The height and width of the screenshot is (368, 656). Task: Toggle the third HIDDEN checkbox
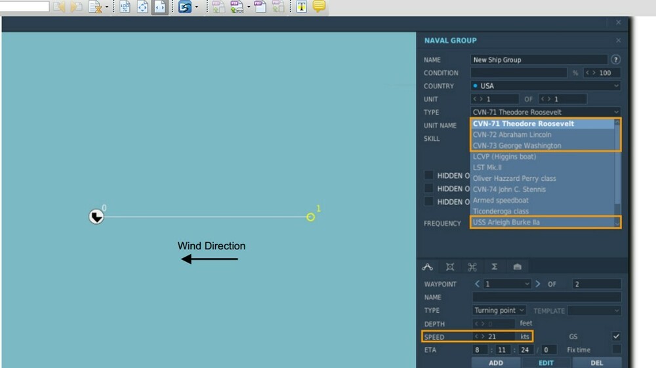pos(429,201)
